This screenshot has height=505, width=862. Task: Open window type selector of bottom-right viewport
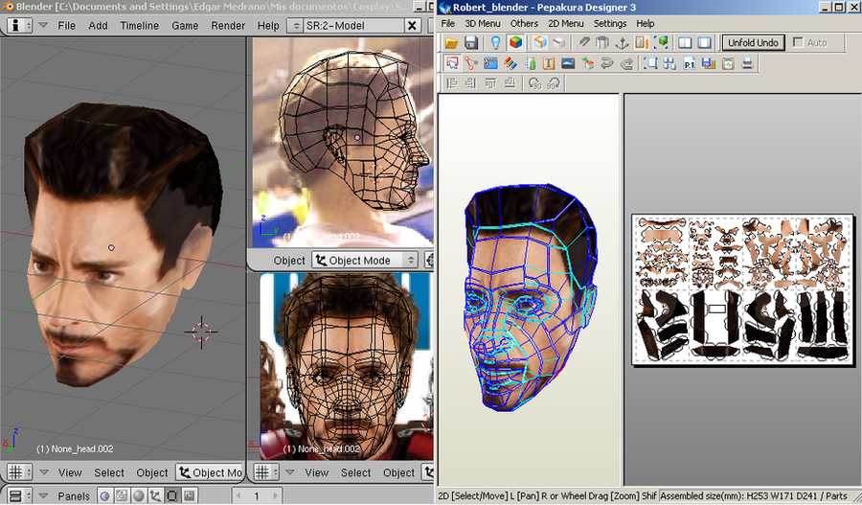pos(266,472)
